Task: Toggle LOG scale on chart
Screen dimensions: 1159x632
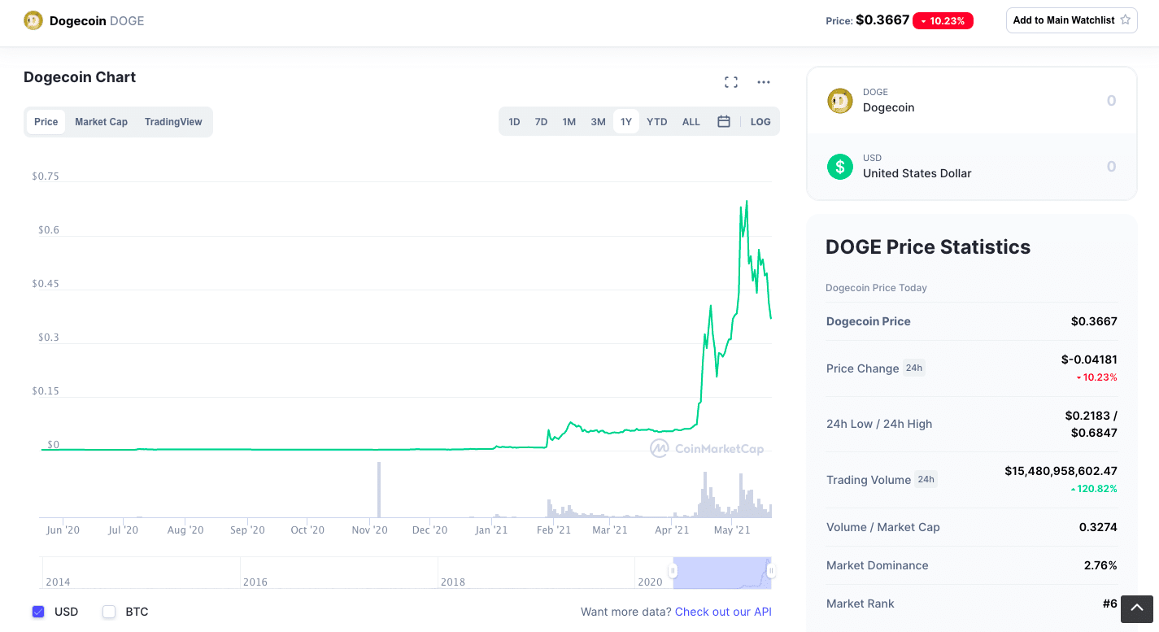Action: pos(760,122)
